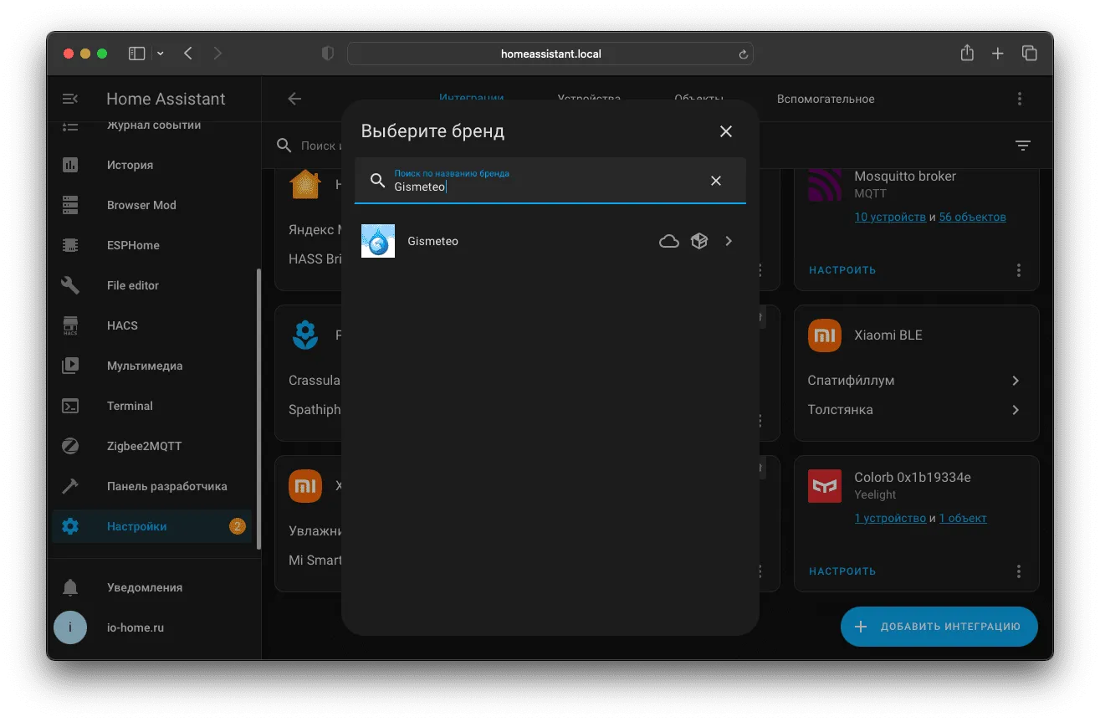The height and width of the screenshot is (722, 1100).
Task: Expand the Gismeteo brand entry
Action: 729,241
